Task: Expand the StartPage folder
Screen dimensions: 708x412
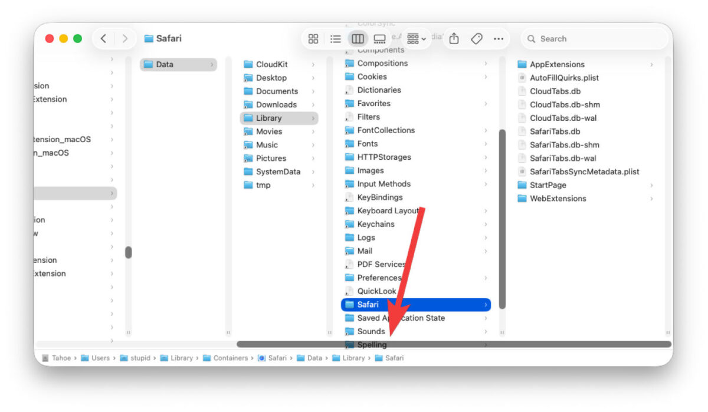Action: tap(651, 184)
